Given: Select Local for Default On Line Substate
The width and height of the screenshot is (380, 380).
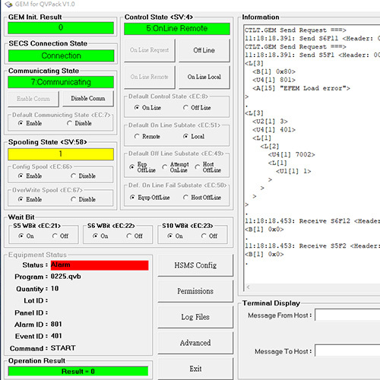Looking at the screenshot, I should [194, 137].
